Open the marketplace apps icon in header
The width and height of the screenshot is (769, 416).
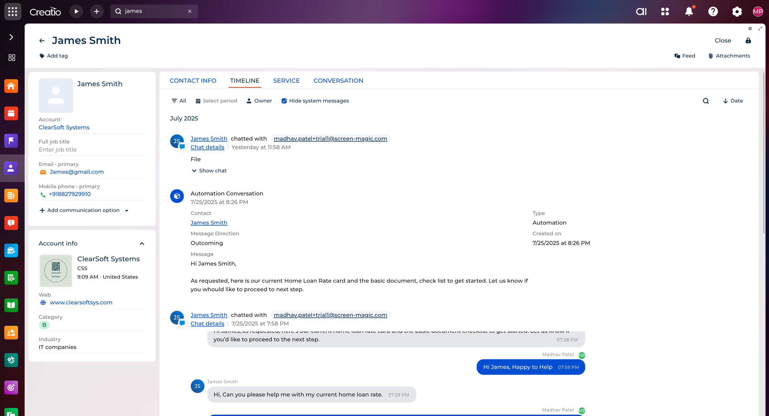coord(665,12)
